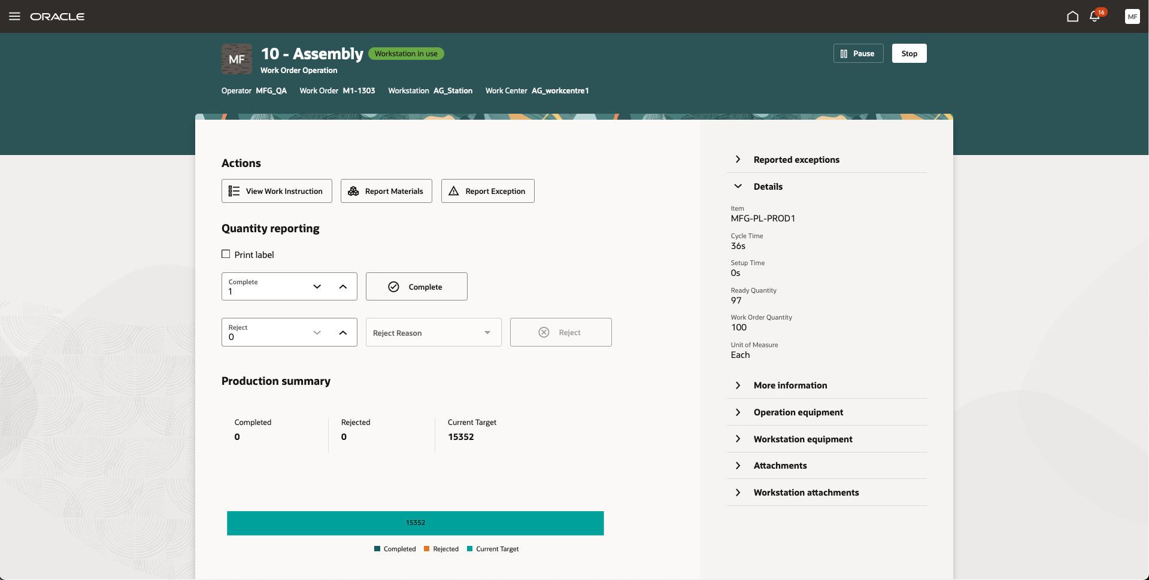Click the work order number M1-1303
The height and width of the screenshot is (580, 1149).
[359, 90]
